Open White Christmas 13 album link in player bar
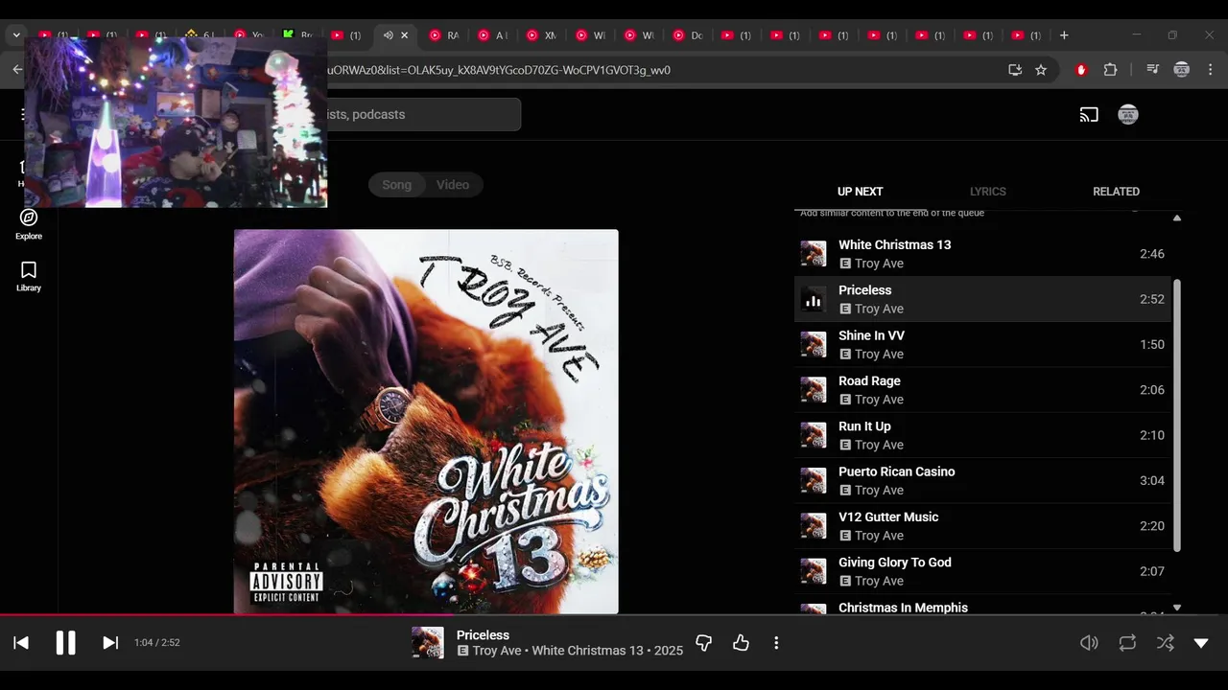The image size is (1228, 690). point(587,651)
